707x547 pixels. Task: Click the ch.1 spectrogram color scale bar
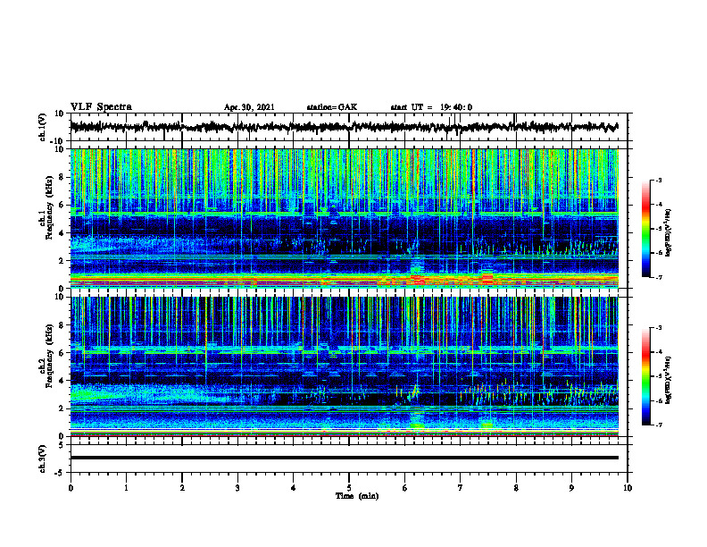coord(646,229)
